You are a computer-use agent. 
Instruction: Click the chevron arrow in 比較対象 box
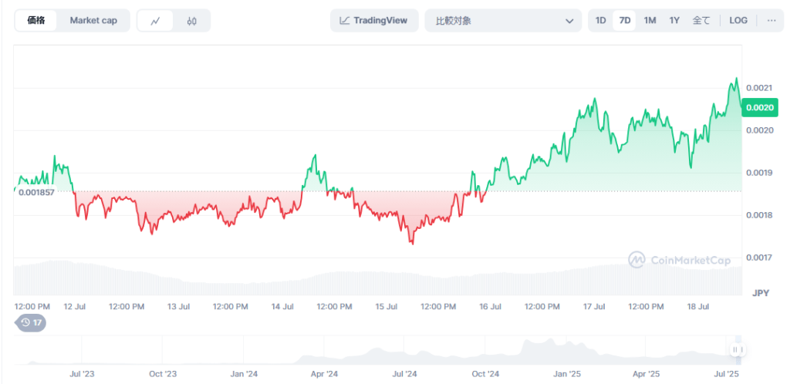click(569, 21)
